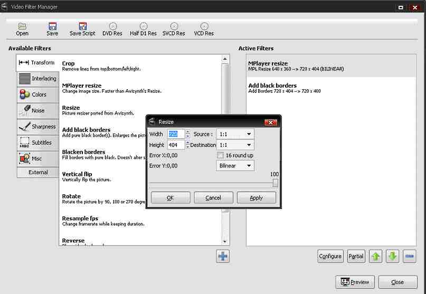Click the Open folder icon in toolbar

[x=22, y=26]
